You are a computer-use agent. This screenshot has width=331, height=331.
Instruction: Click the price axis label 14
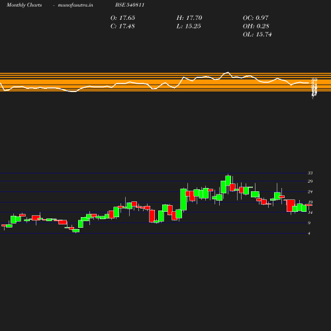click(x=310, y=213)
